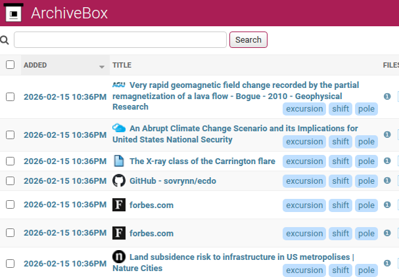Toggle the select-all checkbox in header
This screenshot has height=277, width=399.
(x=10, y=65)
